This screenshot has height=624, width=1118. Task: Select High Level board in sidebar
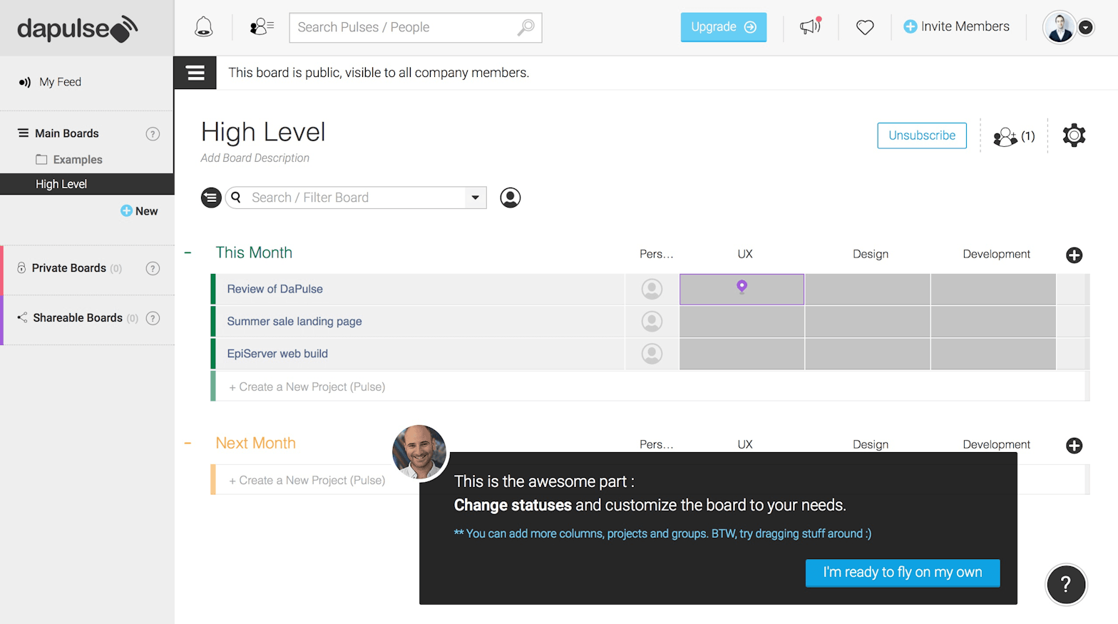[61, 184]
